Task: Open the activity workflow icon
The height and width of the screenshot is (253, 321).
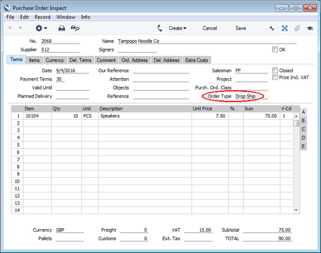Action: click(272, 28)
